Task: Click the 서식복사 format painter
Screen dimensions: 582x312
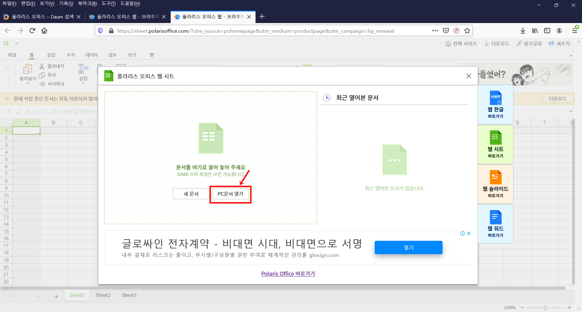Action: coord(52,84)
